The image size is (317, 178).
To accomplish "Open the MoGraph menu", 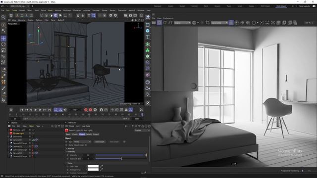I will point(67,10).
